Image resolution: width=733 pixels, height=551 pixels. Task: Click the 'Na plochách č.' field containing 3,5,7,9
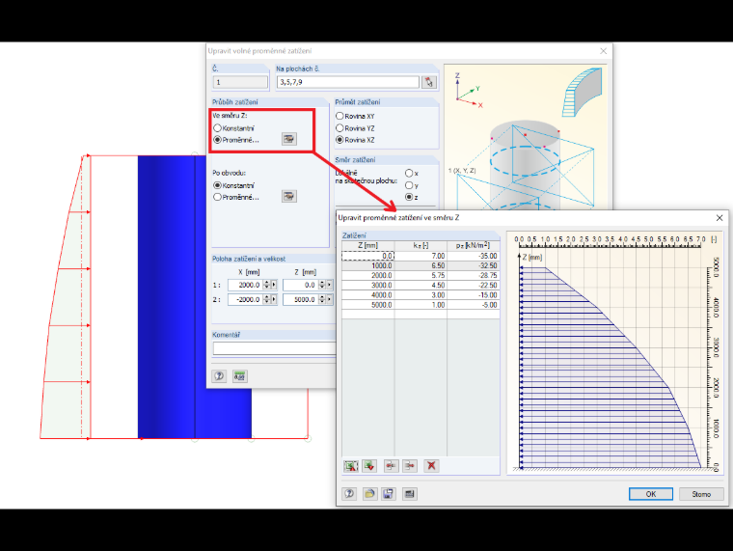coord(348,82)
